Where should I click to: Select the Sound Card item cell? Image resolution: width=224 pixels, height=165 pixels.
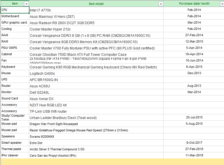[x=15, y=99]
